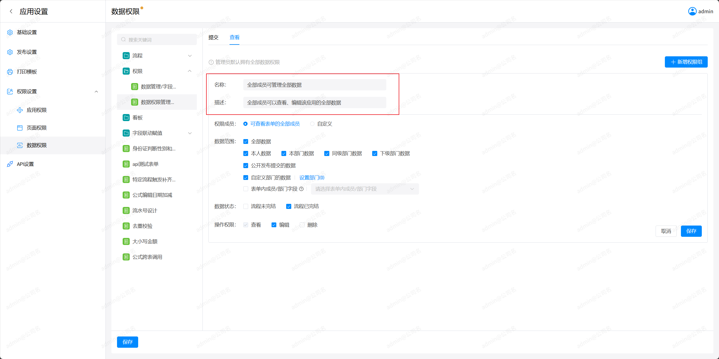The image size is (719, 359).
Task: Open the 页面权限 menu item
Action: point(37,128)
